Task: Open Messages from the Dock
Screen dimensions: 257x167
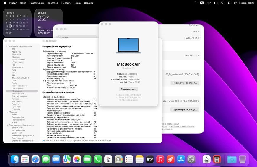Action: [x=46, y=159]
